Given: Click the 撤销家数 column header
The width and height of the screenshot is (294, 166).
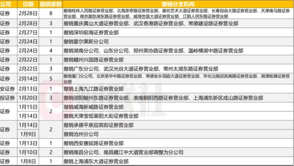Looking at the screenshot, I should click(50, 4).
